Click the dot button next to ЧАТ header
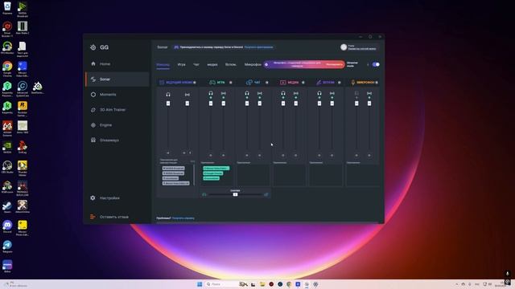 (266, 83)
